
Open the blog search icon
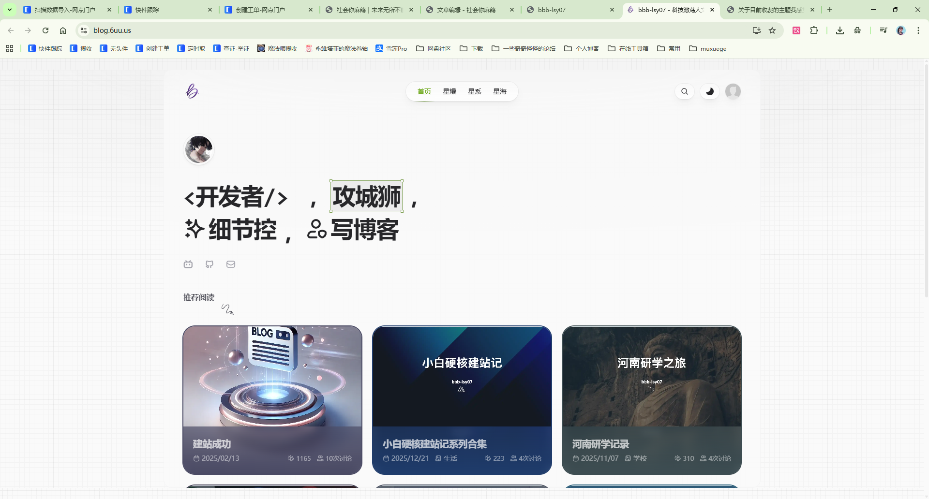click(684, 91)
